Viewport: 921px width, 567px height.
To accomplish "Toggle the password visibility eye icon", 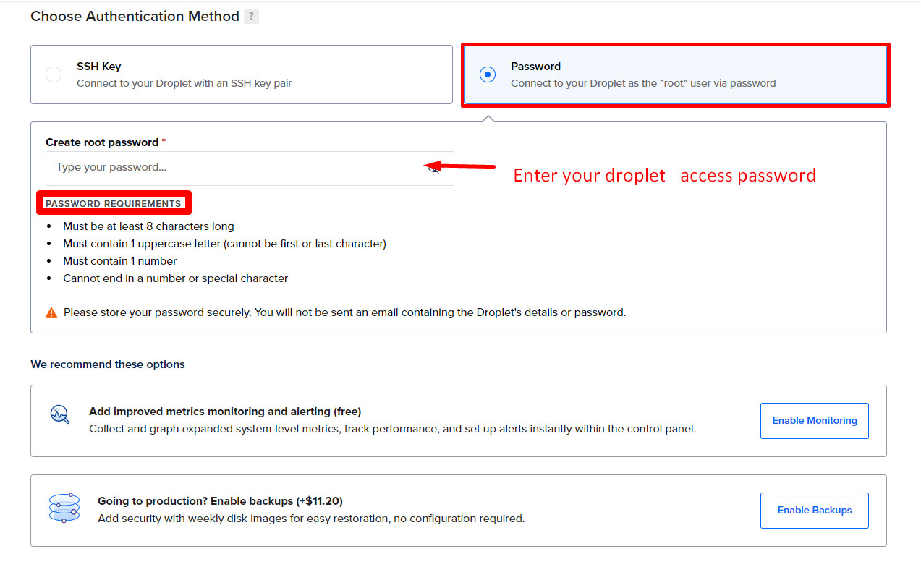I will [x=434, y=167].
